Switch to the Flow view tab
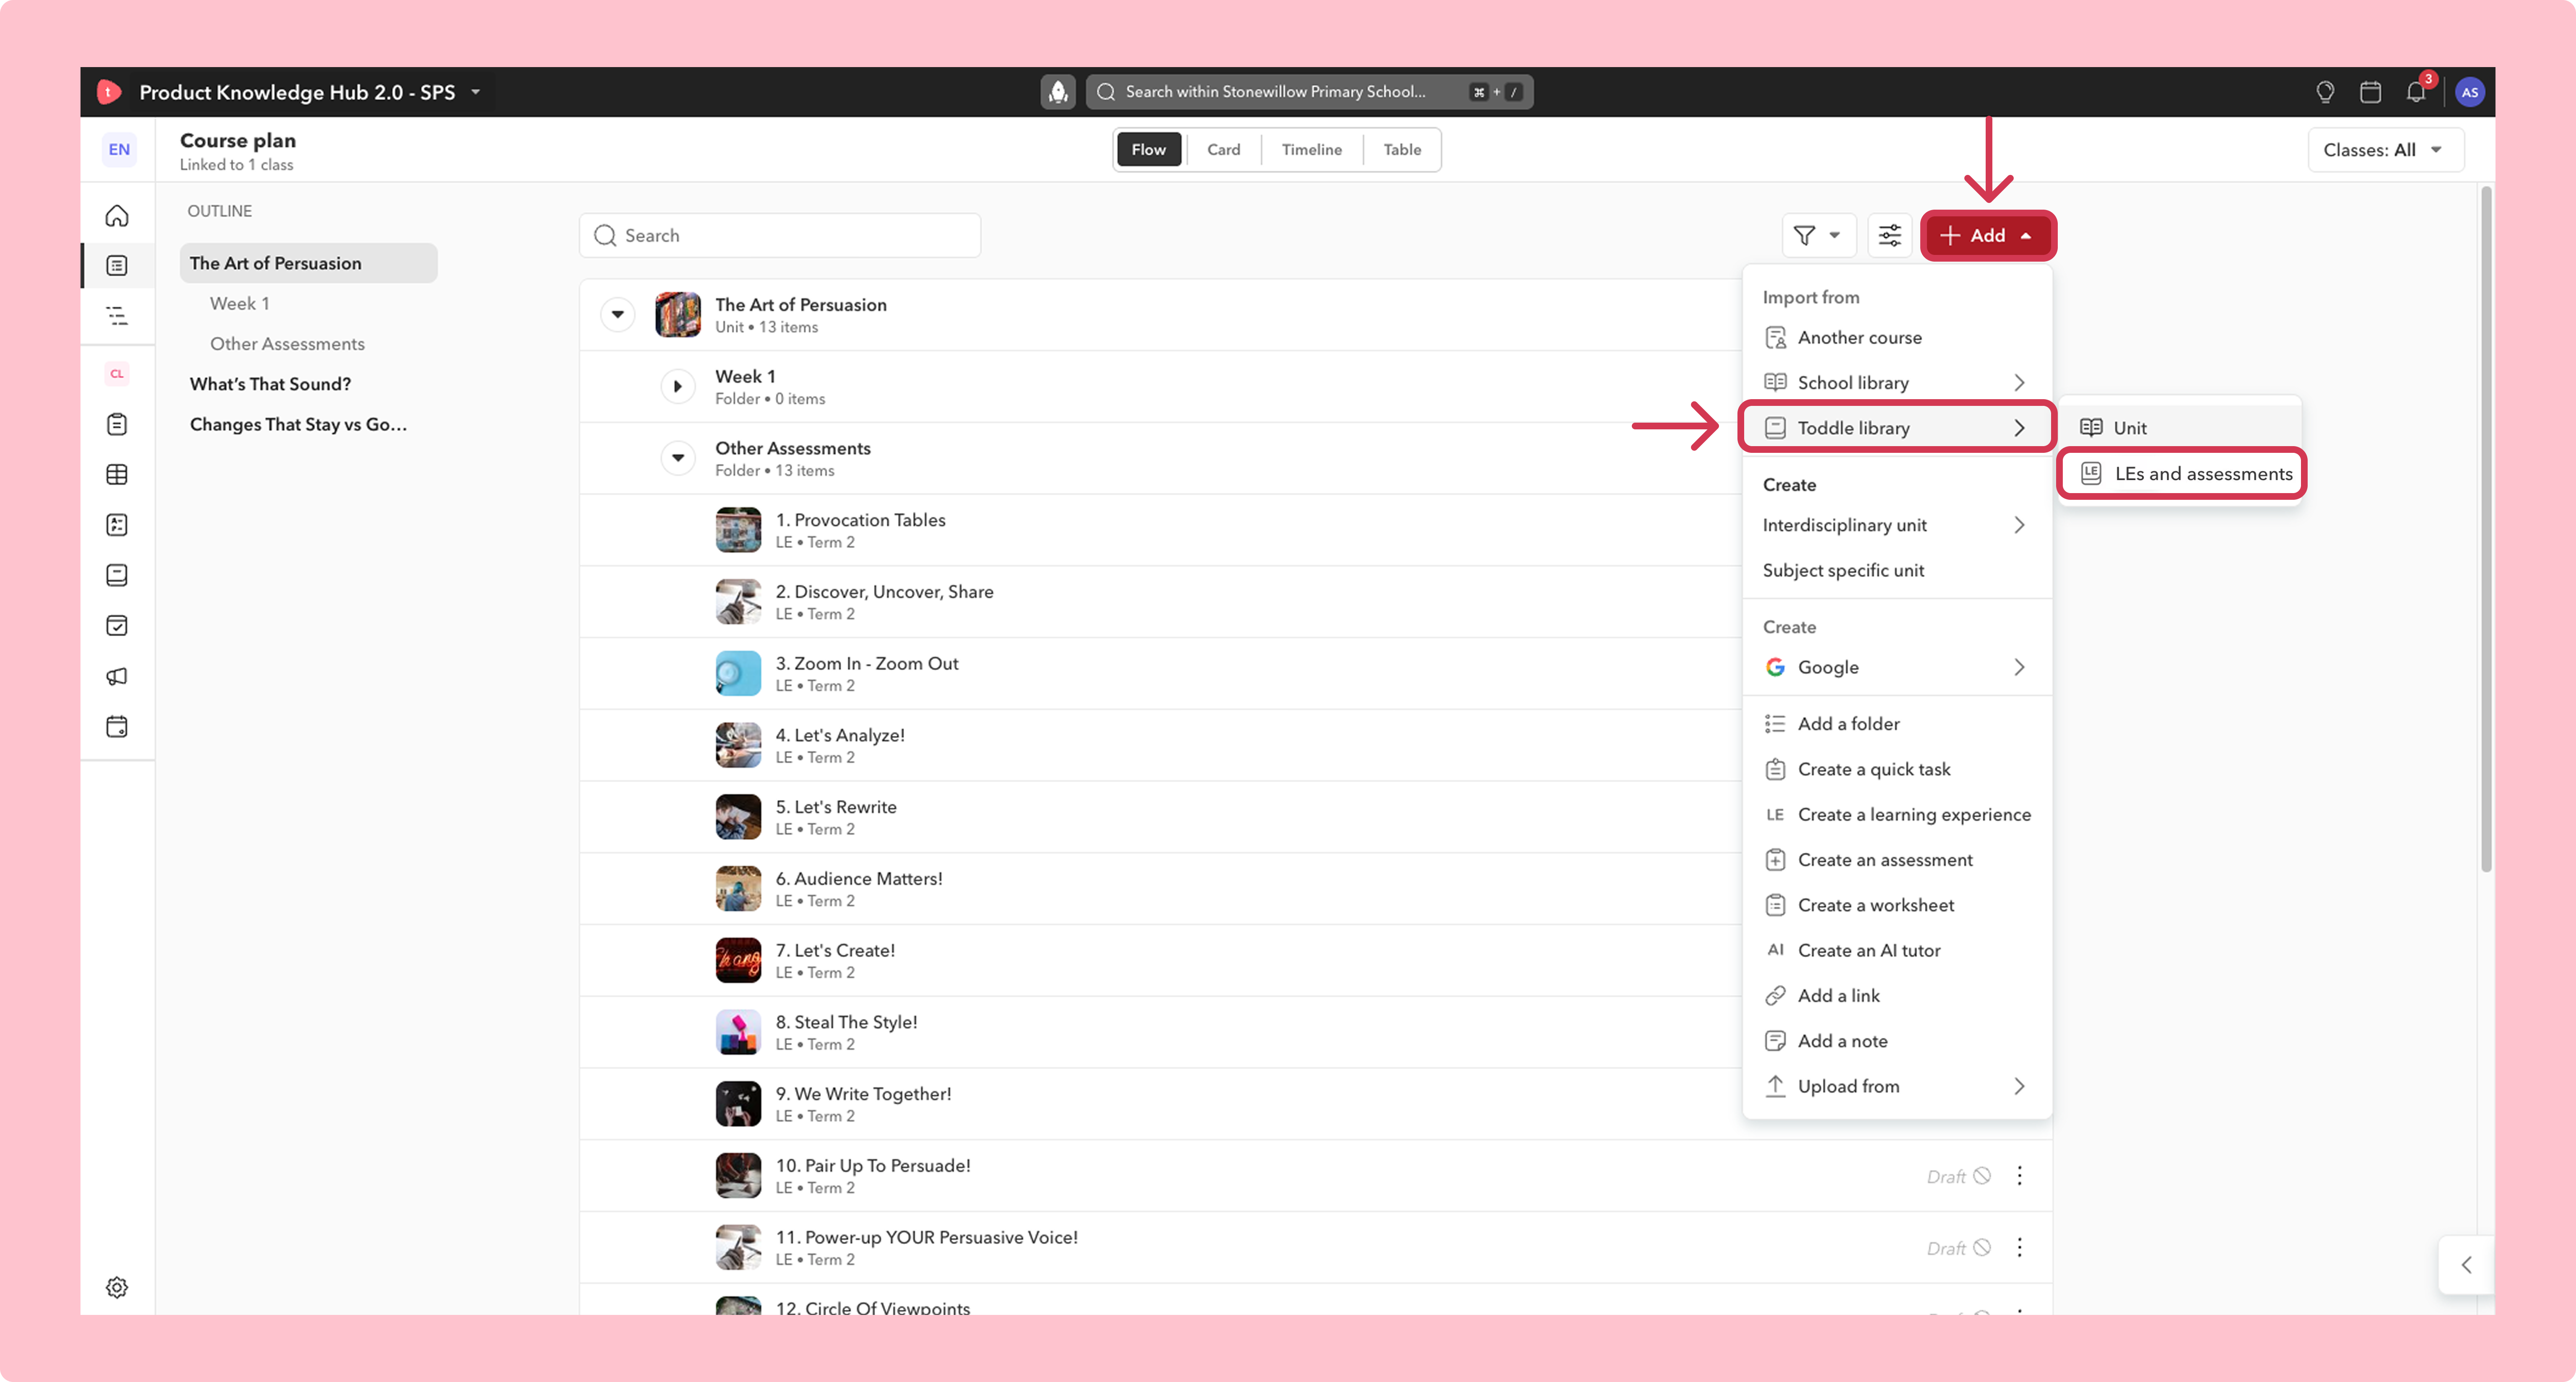The width and height of the screenshot is (2576, 1382). pos(1148,150)
